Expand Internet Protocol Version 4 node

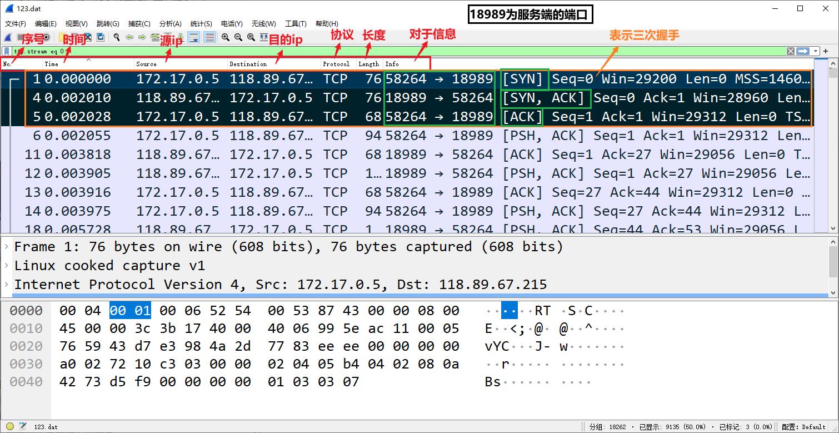click(6, 285)
